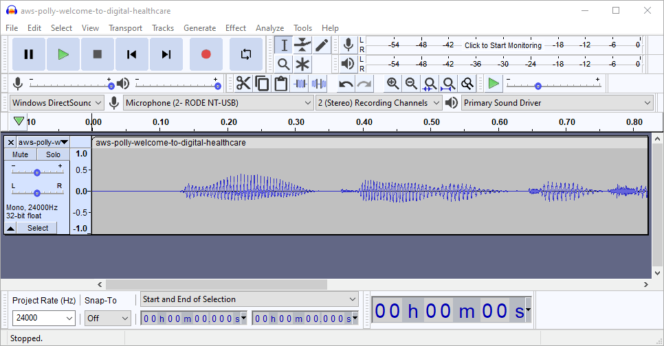The height and width of the screenshot is (346, 664).
Task: Open Microphone (2- RODE NT-USB) device dropdown
Action: [x=219, y=103]
